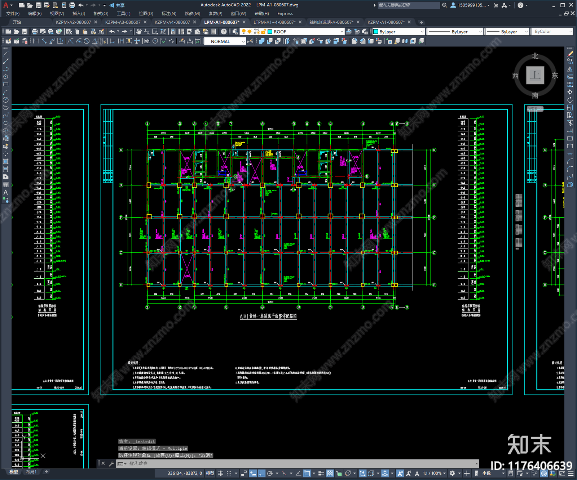Switch to 结构总说明-A-080607 drawing tab
Screen dimensions: 577x480
(x=331, y=22)
